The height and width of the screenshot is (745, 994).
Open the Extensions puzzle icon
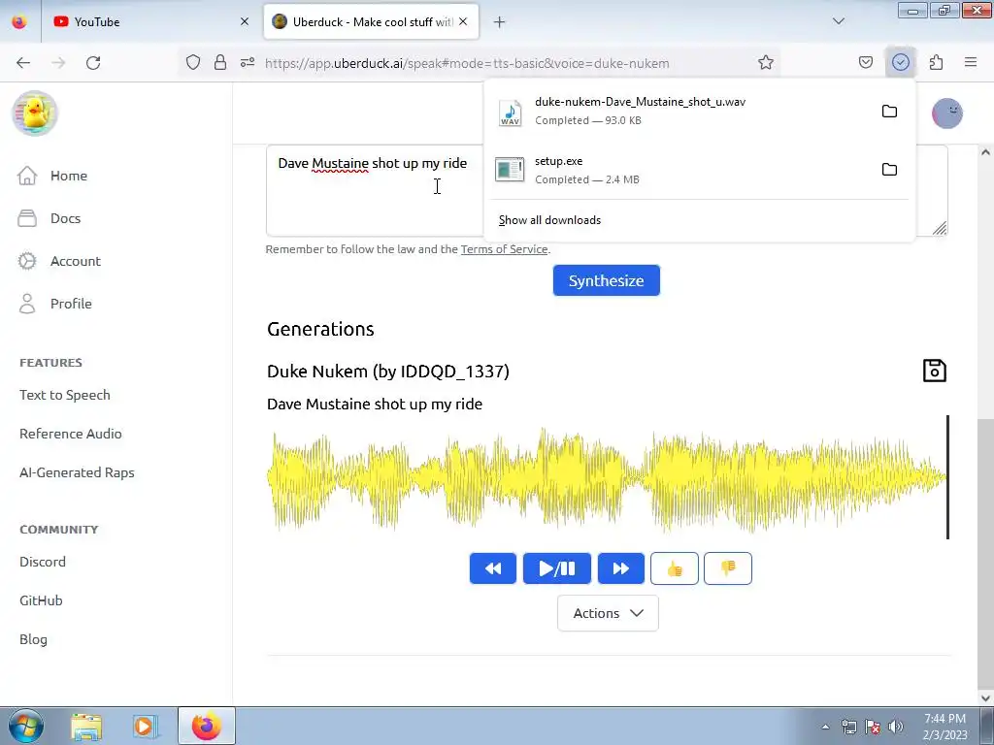point(936,62)
